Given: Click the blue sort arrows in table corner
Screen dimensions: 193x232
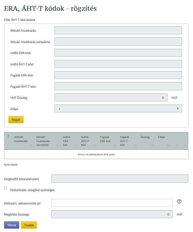Looking at the screenshot, I should coord(8,137).
